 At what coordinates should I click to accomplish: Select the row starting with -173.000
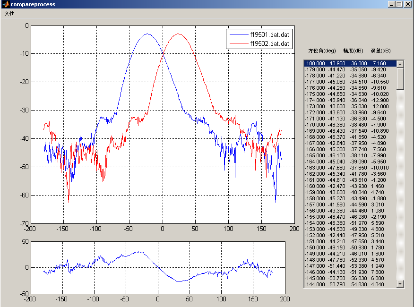pos(350,106)
